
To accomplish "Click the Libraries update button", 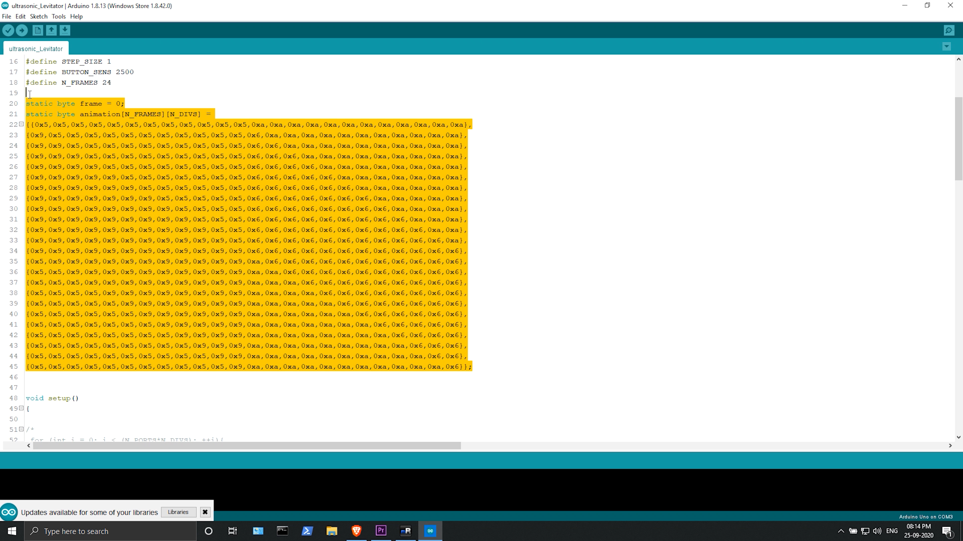I will [178, 512].
